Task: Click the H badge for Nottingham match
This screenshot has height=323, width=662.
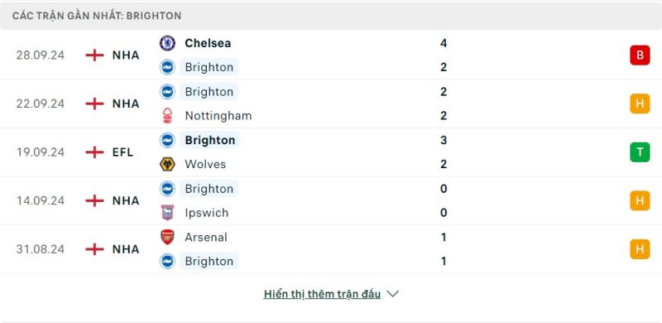Action: coord(640,104)
